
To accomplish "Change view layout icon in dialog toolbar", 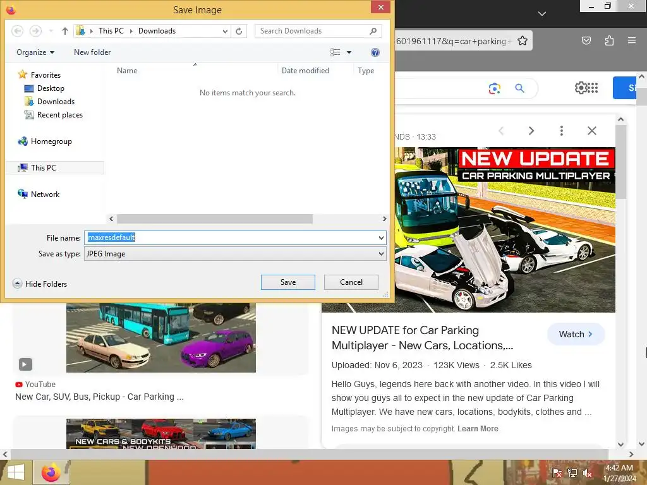I will point(335,52).
